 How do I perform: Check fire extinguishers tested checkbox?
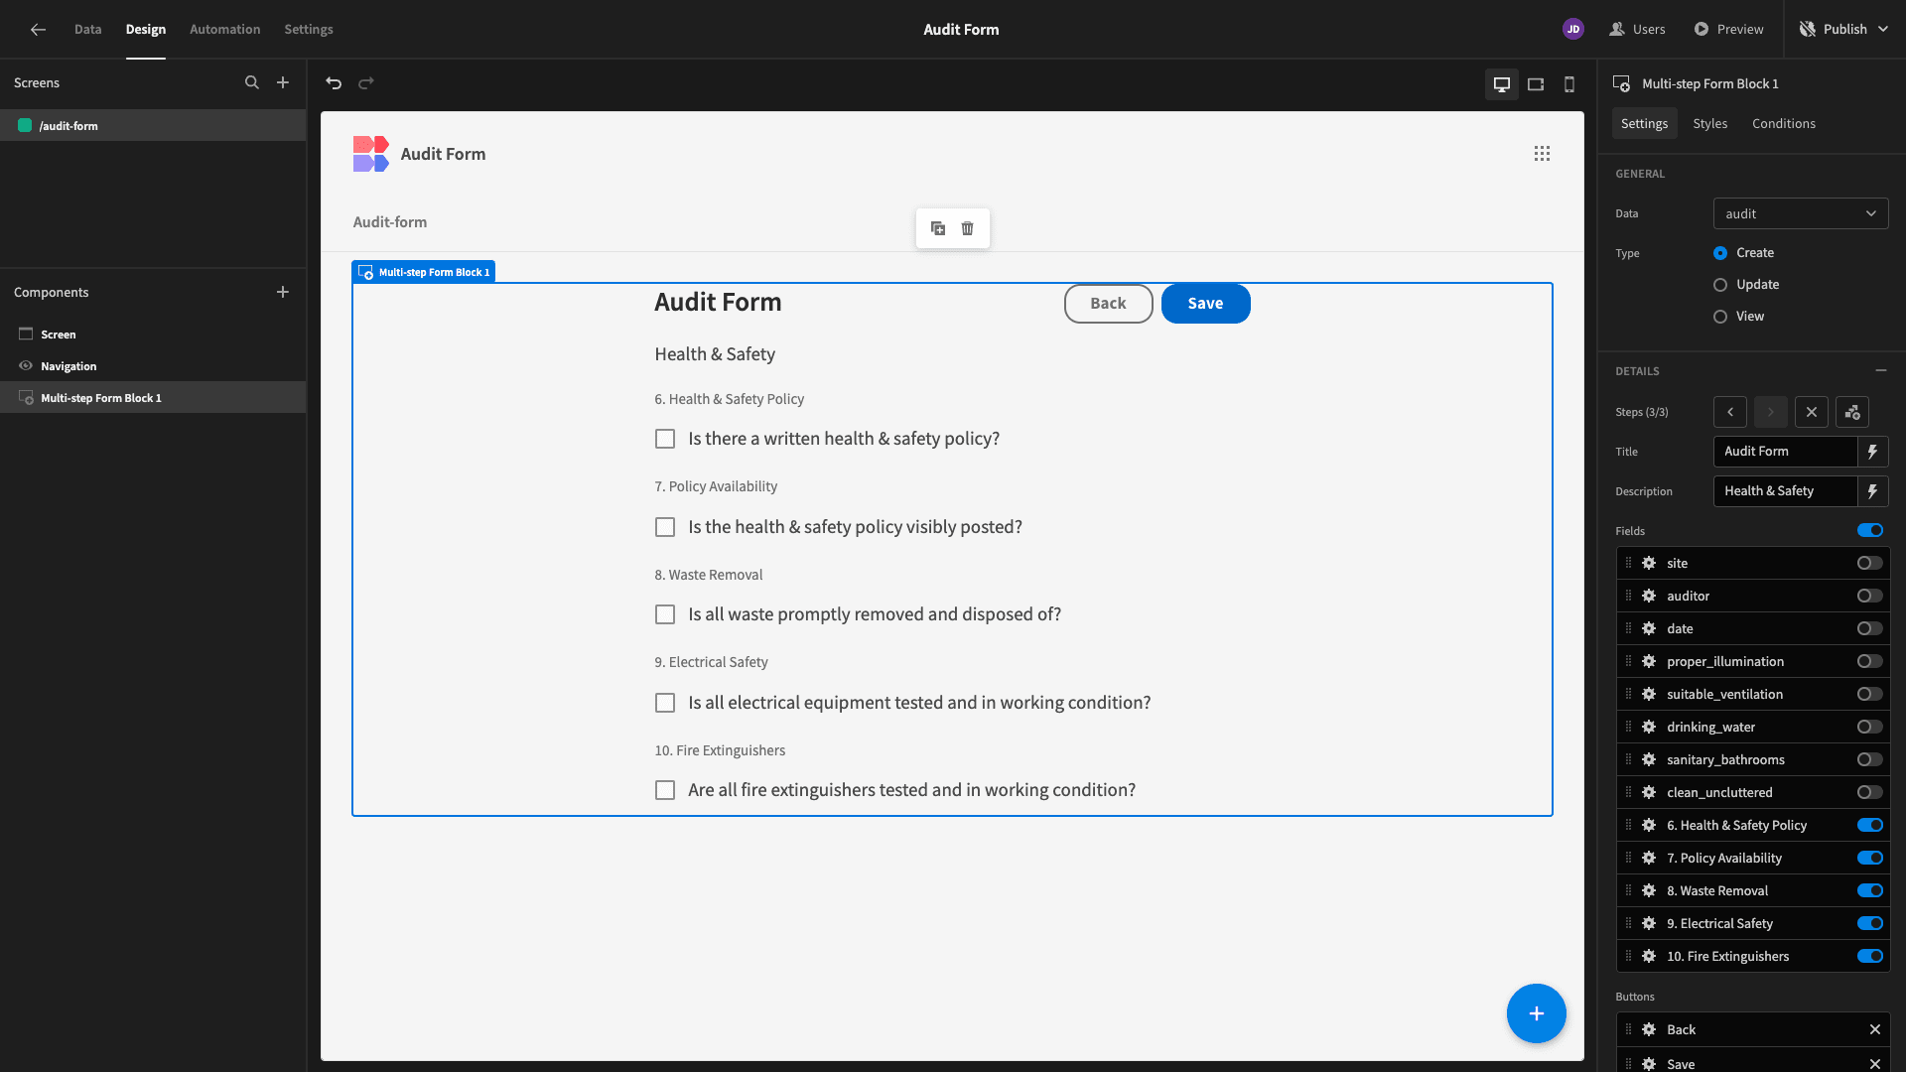665,790
